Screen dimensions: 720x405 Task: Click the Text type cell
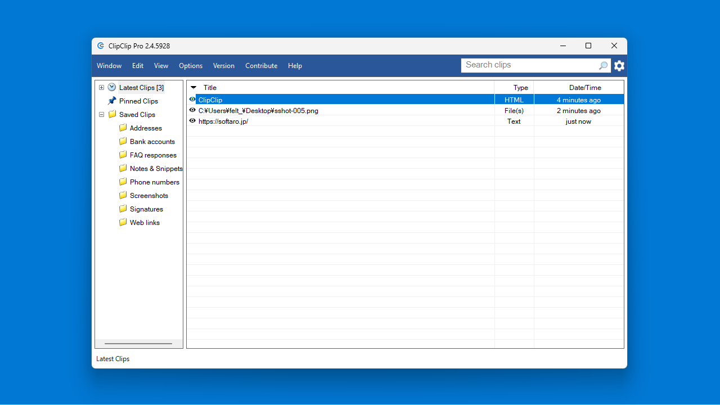pyautogui.click(x=514, y=121)
